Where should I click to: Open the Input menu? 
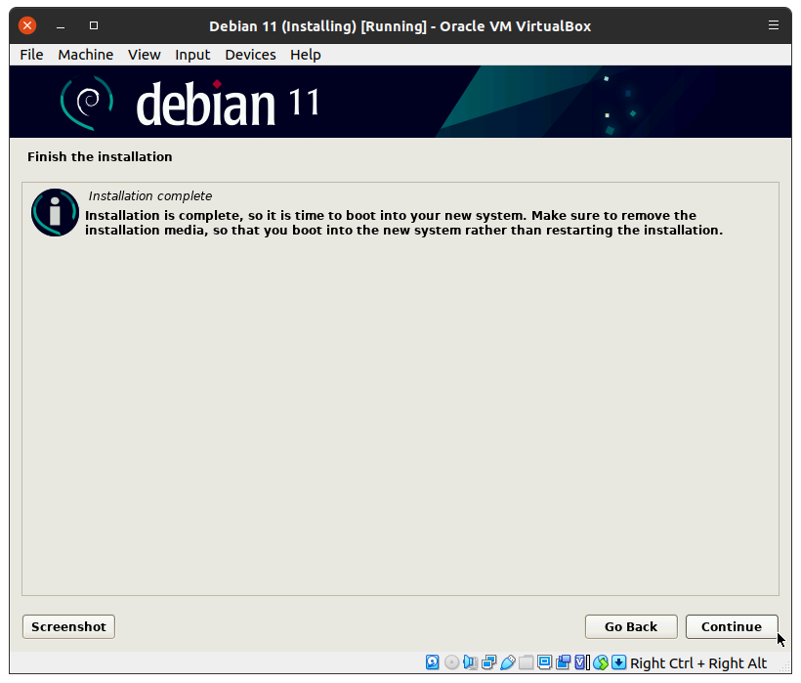192,55
